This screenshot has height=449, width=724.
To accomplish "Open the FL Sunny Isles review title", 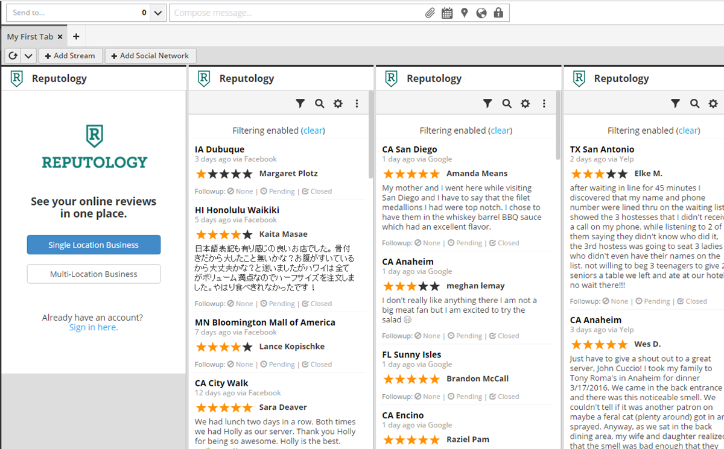I will (x=411, y=355).
